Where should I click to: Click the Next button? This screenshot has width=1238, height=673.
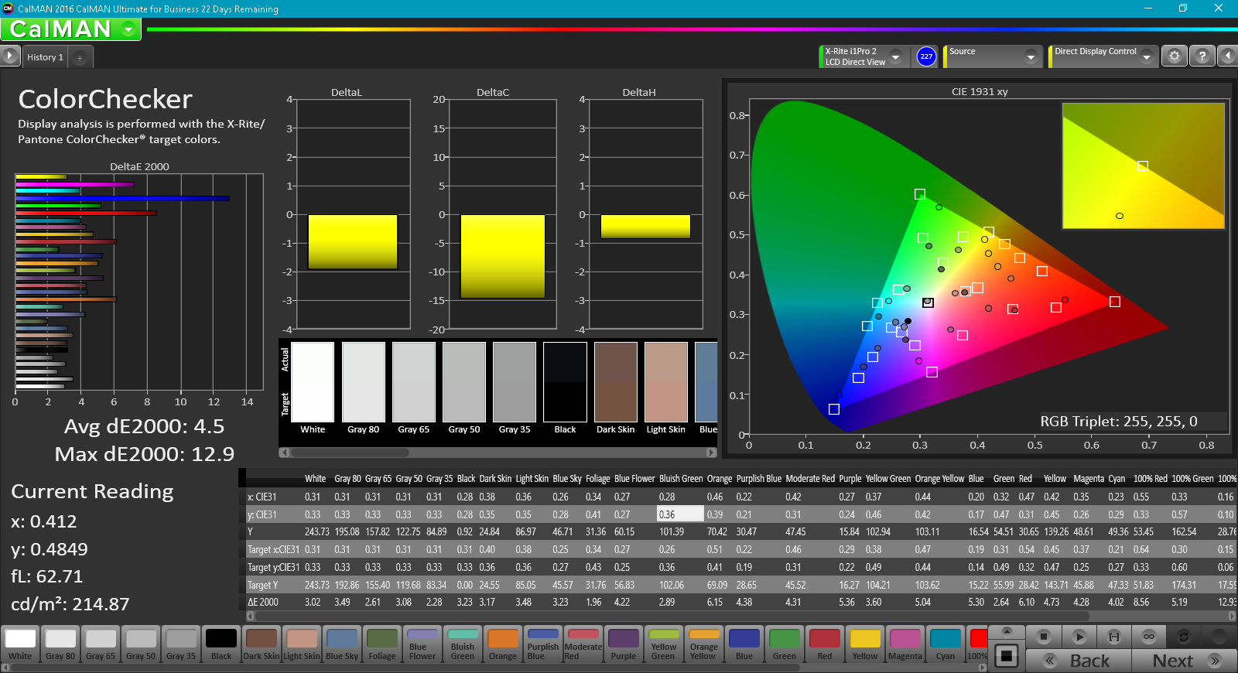1184,661
